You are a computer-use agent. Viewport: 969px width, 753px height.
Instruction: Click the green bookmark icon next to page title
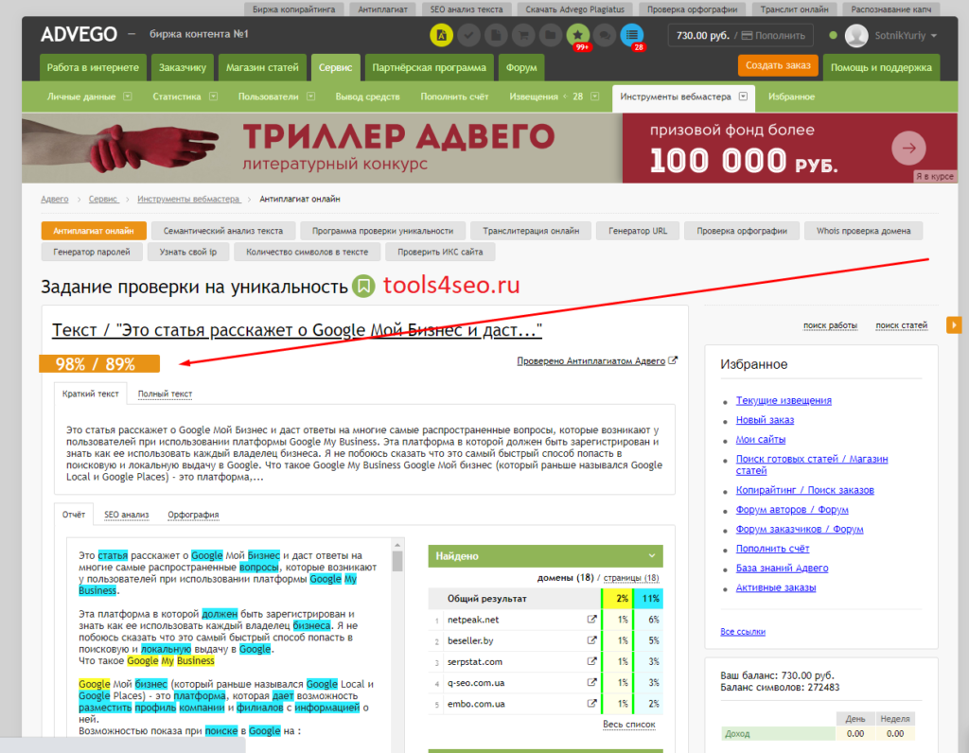point(363,286)
